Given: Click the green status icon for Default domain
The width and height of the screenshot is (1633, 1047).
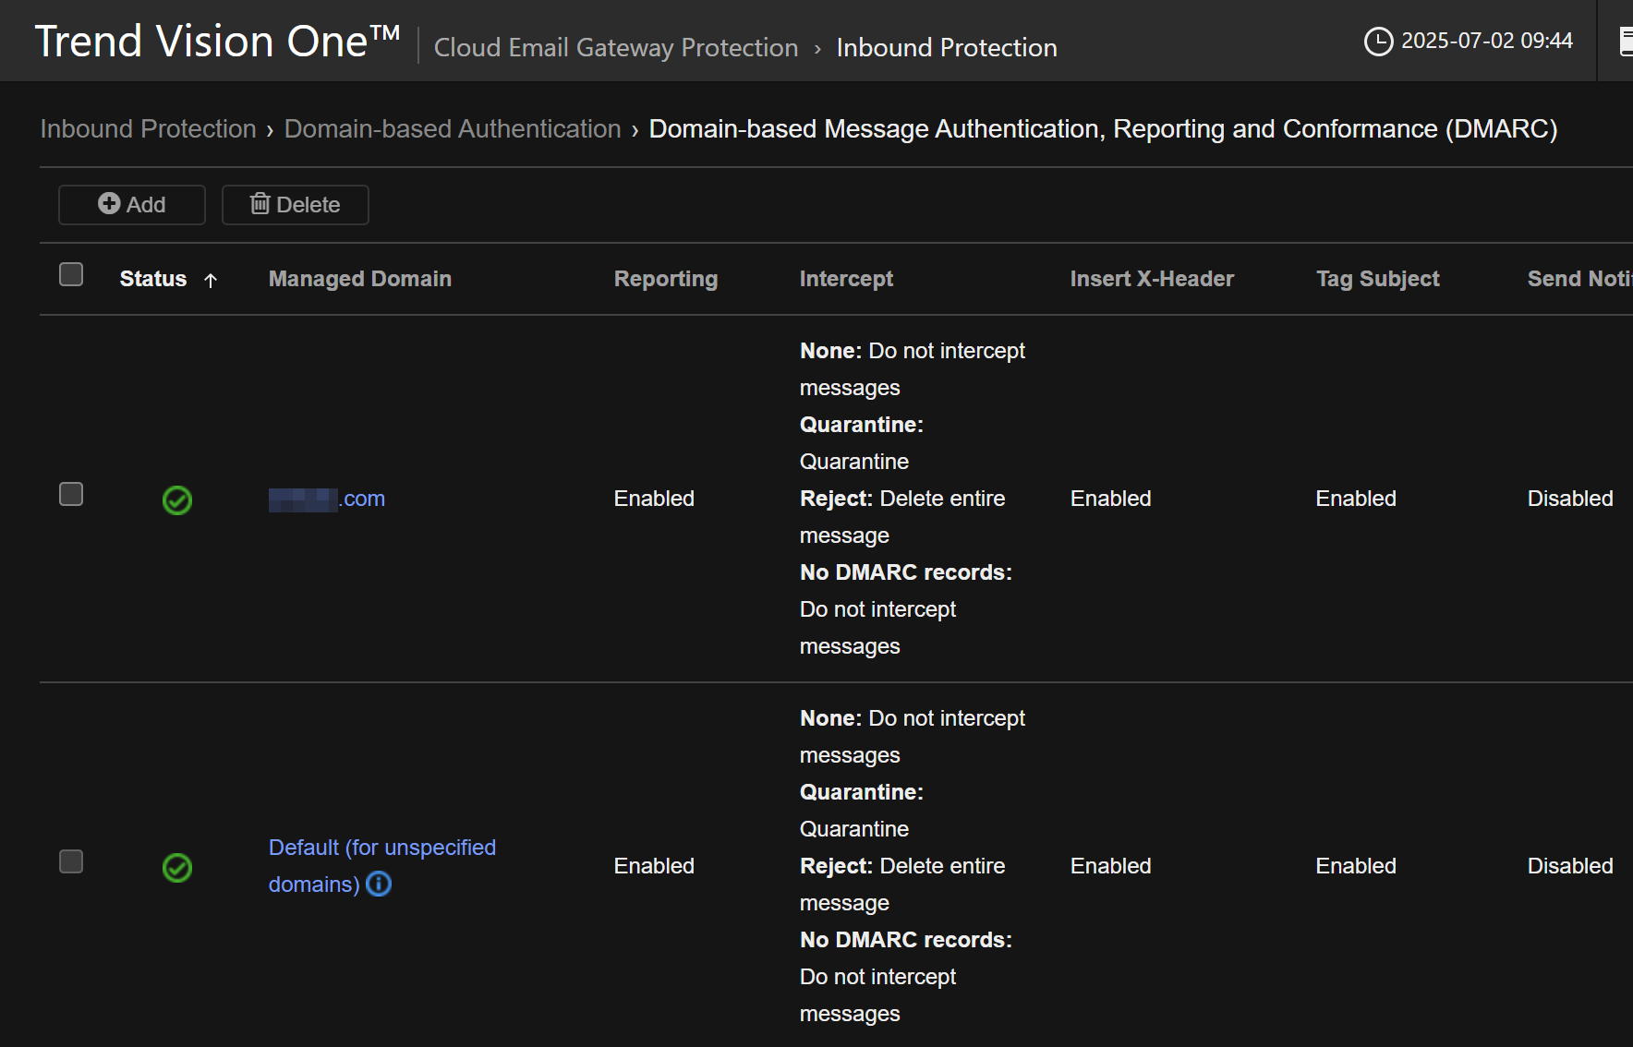Looking at the screenshot, I should pyautogui.click(x=177, y=868).
